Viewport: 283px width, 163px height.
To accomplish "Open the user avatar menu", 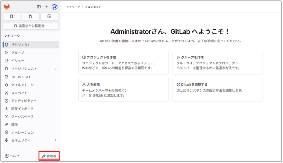I will click(x=55, y=7).
